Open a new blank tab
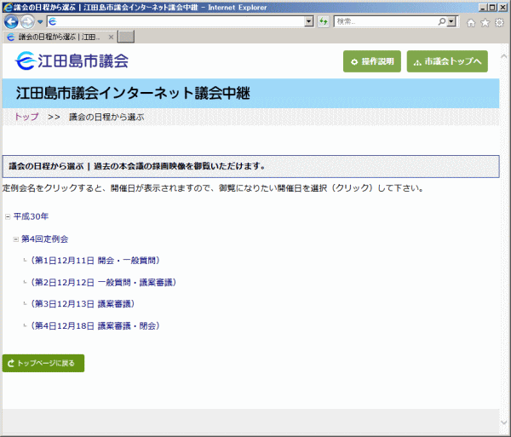The image size is (511, 437). pos(126,37)
